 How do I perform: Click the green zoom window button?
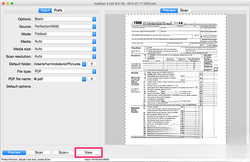[12, 3]
